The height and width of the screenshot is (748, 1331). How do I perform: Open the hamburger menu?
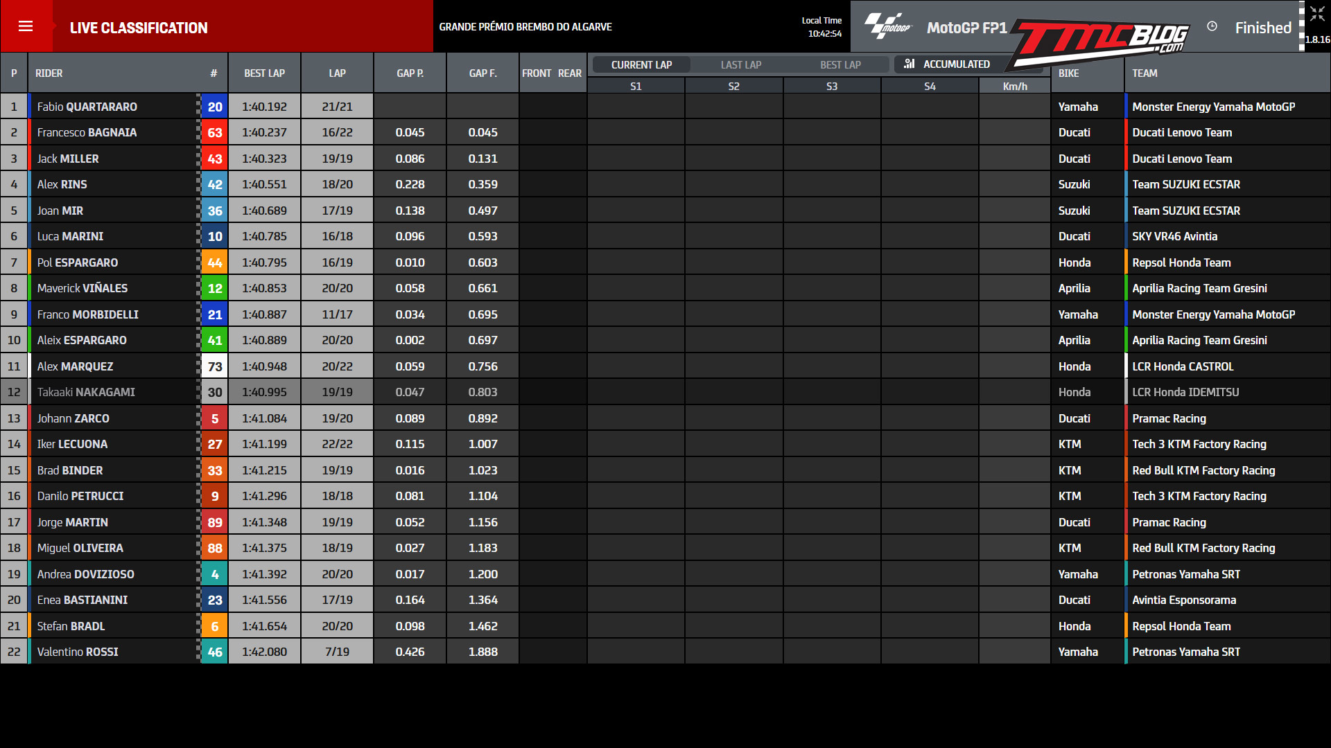26,26
